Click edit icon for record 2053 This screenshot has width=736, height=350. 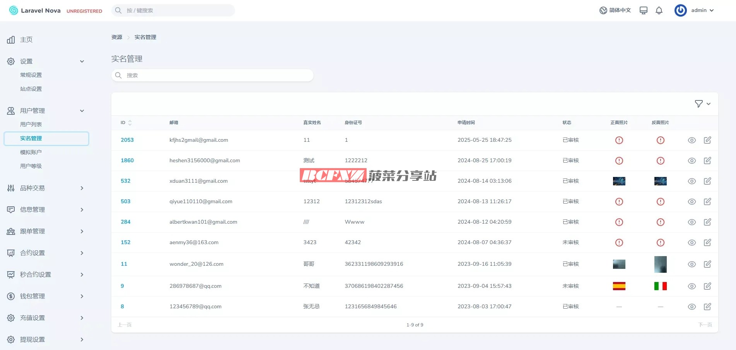(x=707, y=140)
